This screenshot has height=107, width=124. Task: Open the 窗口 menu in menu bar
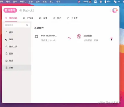[51, 1]
